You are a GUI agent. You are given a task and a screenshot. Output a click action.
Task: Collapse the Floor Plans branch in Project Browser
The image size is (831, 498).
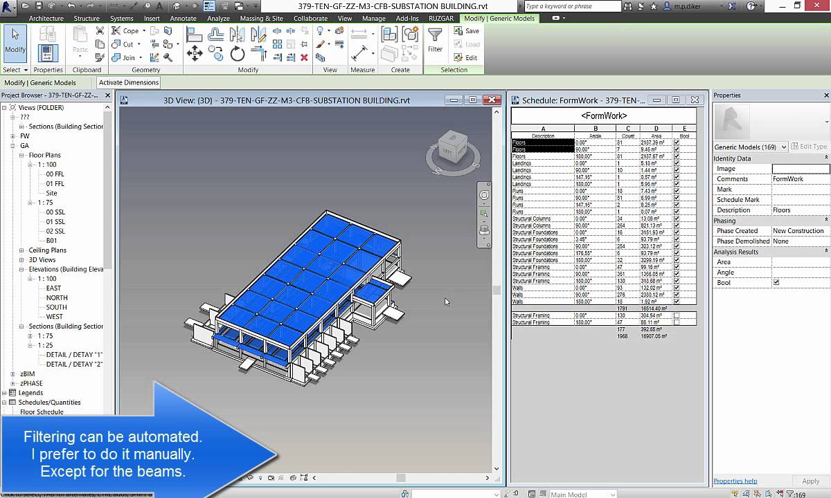(21, 155)
